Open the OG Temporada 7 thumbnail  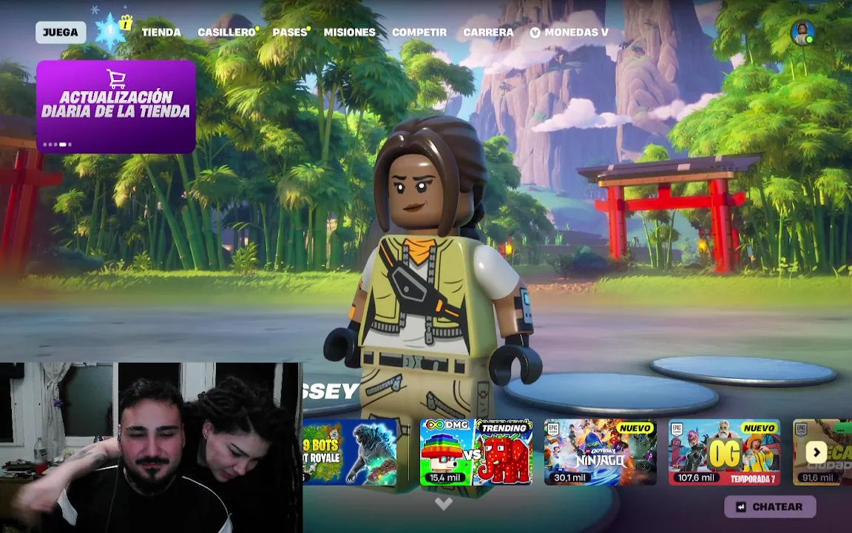click(724, 452)
